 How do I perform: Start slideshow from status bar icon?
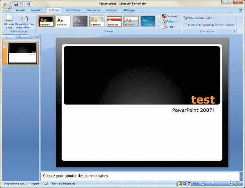[189, 184]
